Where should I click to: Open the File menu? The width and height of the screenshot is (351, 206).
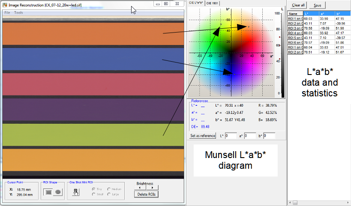[x=7, y=13]
